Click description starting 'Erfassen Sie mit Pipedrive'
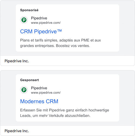 coord(65,113)
